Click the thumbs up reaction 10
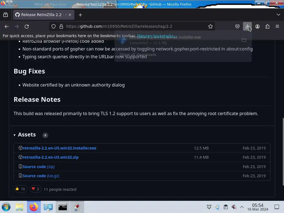The width and height of the screenshot is (284, 213). coord(20,189)
